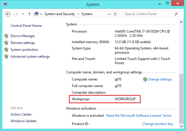Select System and Security breadcrumb
This screenshot has height=131, width=186.
60,14
